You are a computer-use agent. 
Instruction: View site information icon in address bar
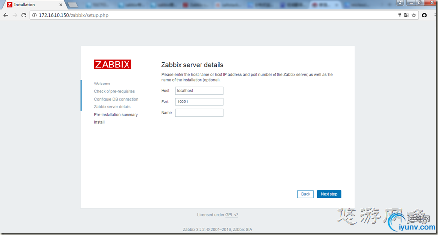[35, 15]
